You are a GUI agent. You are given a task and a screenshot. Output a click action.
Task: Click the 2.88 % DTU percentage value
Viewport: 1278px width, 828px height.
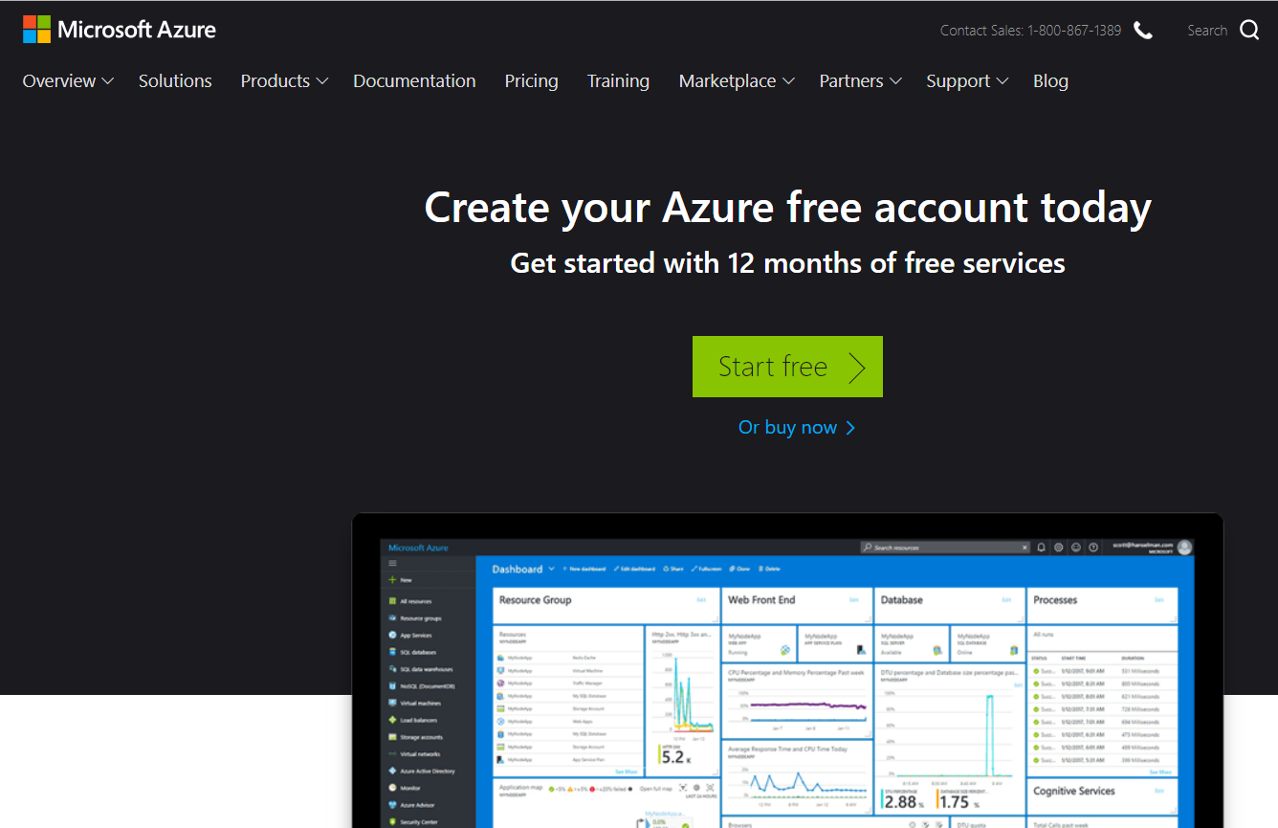click(902, 802)
